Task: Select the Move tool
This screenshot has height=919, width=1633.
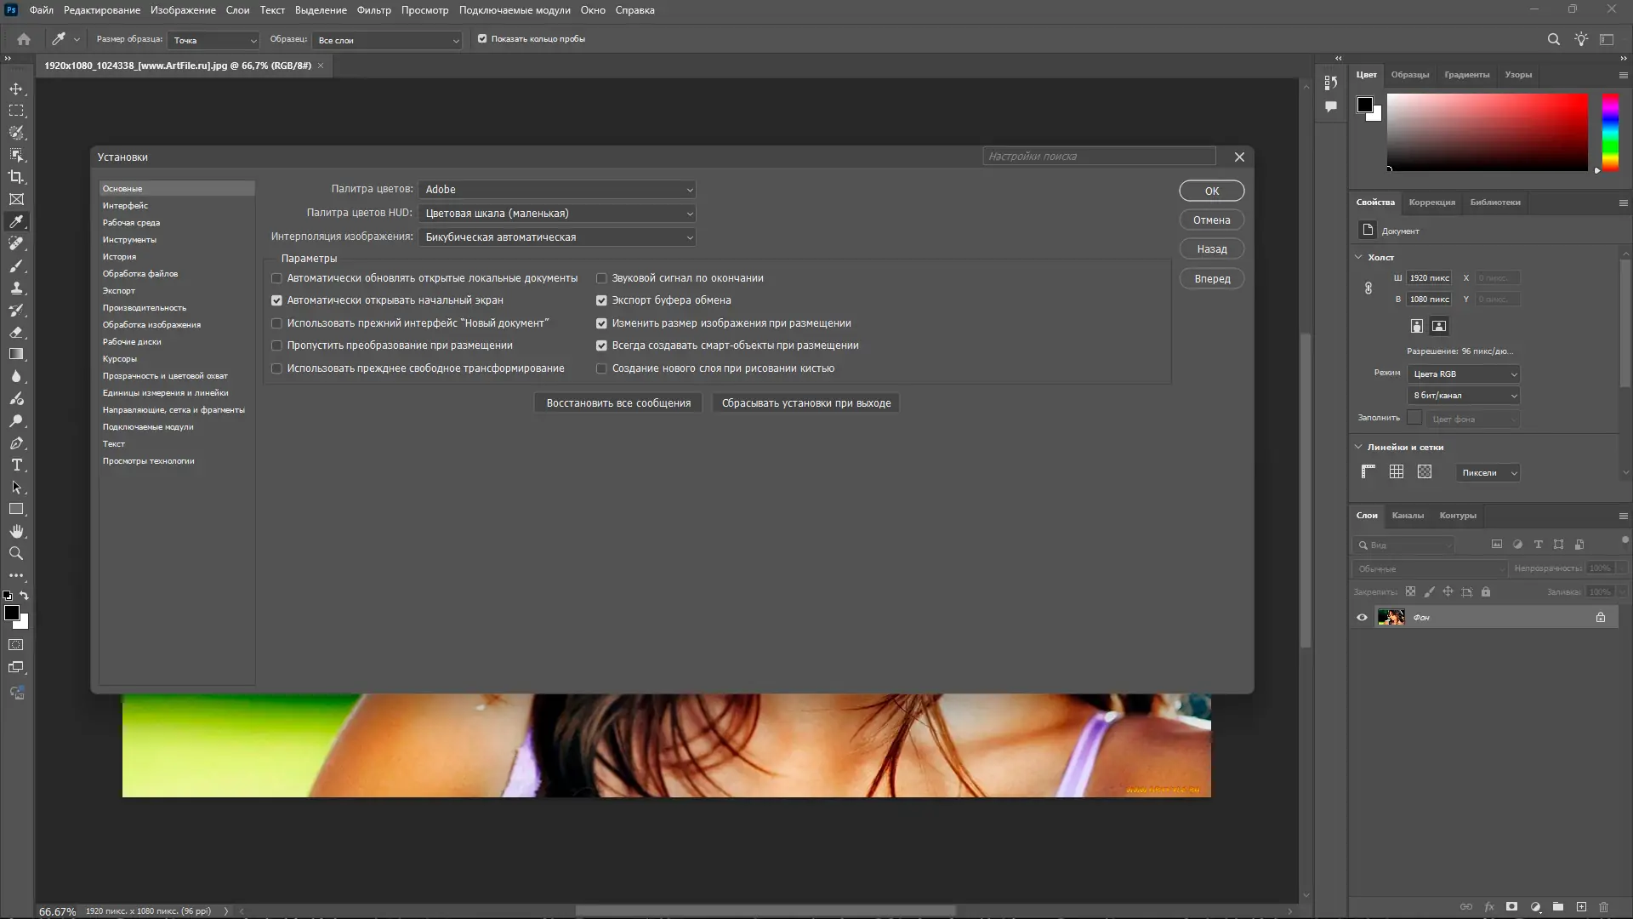Action: coord(16,88)
